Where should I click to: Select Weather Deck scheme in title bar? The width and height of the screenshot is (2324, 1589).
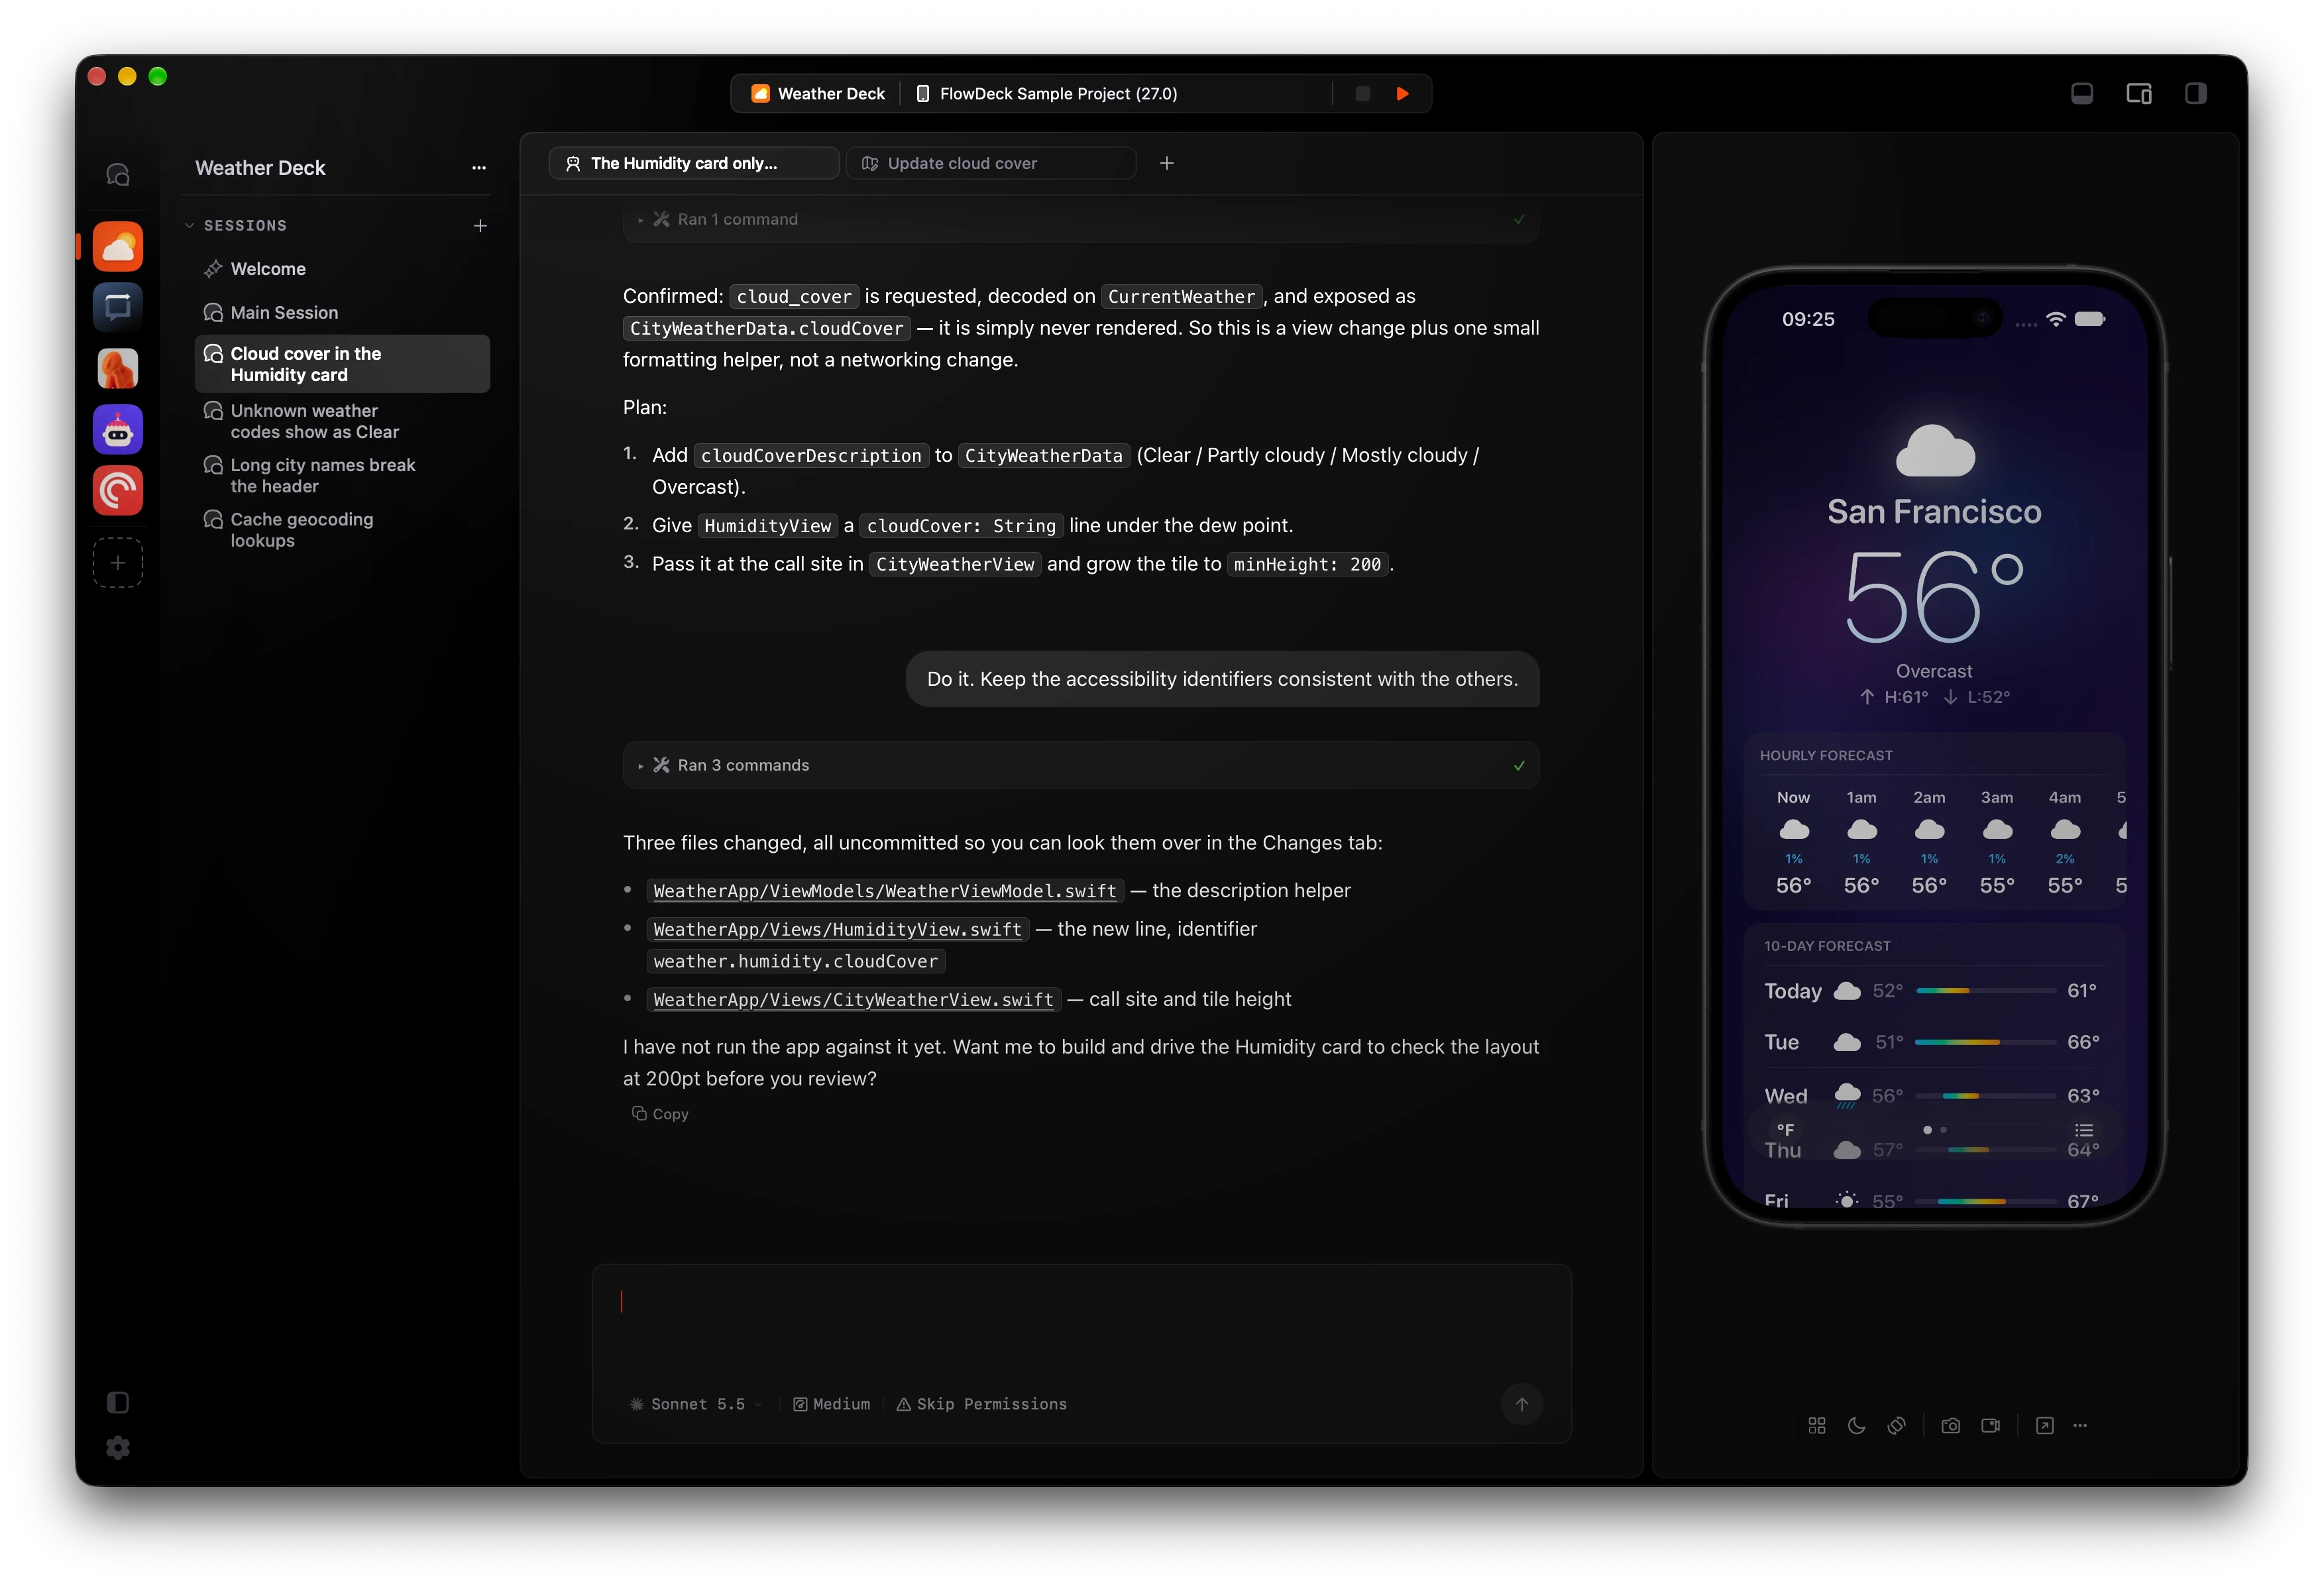pyautogui.click(x=817, y=94)
